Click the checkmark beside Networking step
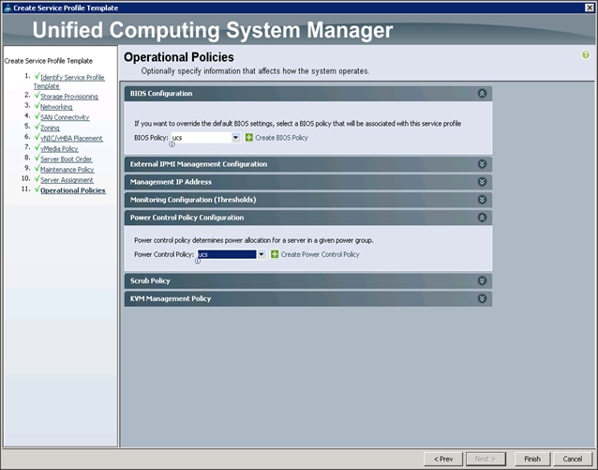The image size is (598, 470). 37,105
